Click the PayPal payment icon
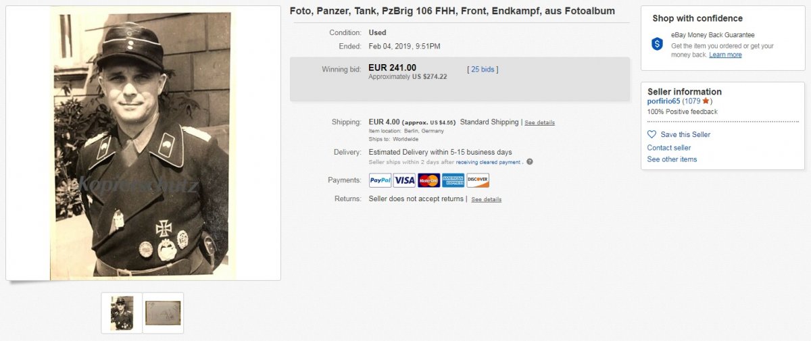 pos(380,180)
